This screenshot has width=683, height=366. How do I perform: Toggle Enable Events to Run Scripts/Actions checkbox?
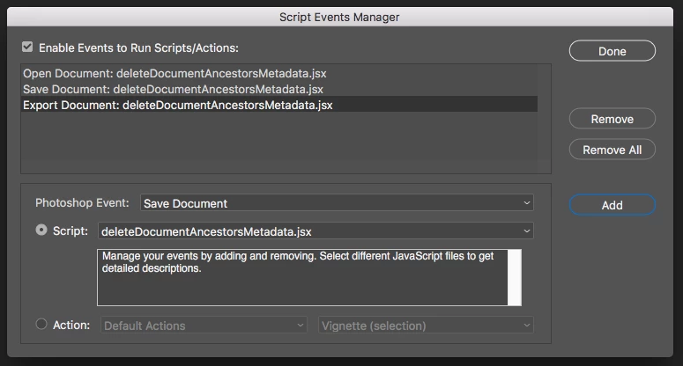[28, 48]
